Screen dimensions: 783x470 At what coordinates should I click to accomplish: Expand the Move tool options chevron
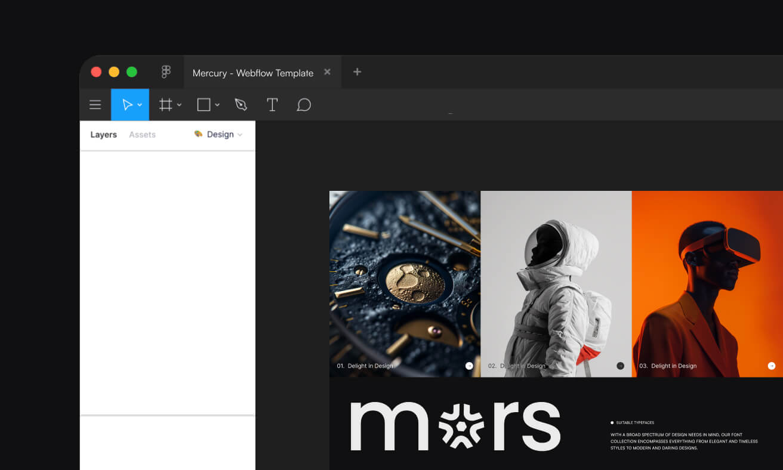[140, 105]
